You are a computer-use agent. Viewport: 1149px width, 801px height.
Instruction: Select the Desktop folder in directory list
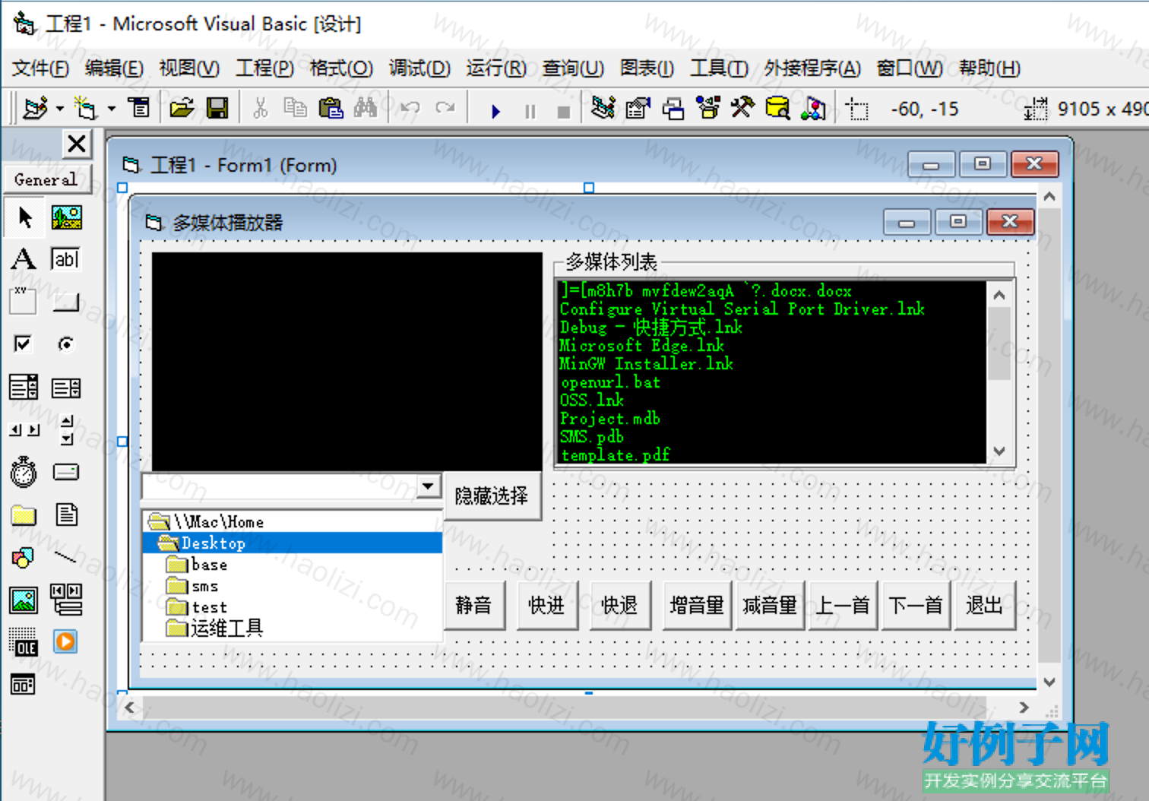(293, 543)
